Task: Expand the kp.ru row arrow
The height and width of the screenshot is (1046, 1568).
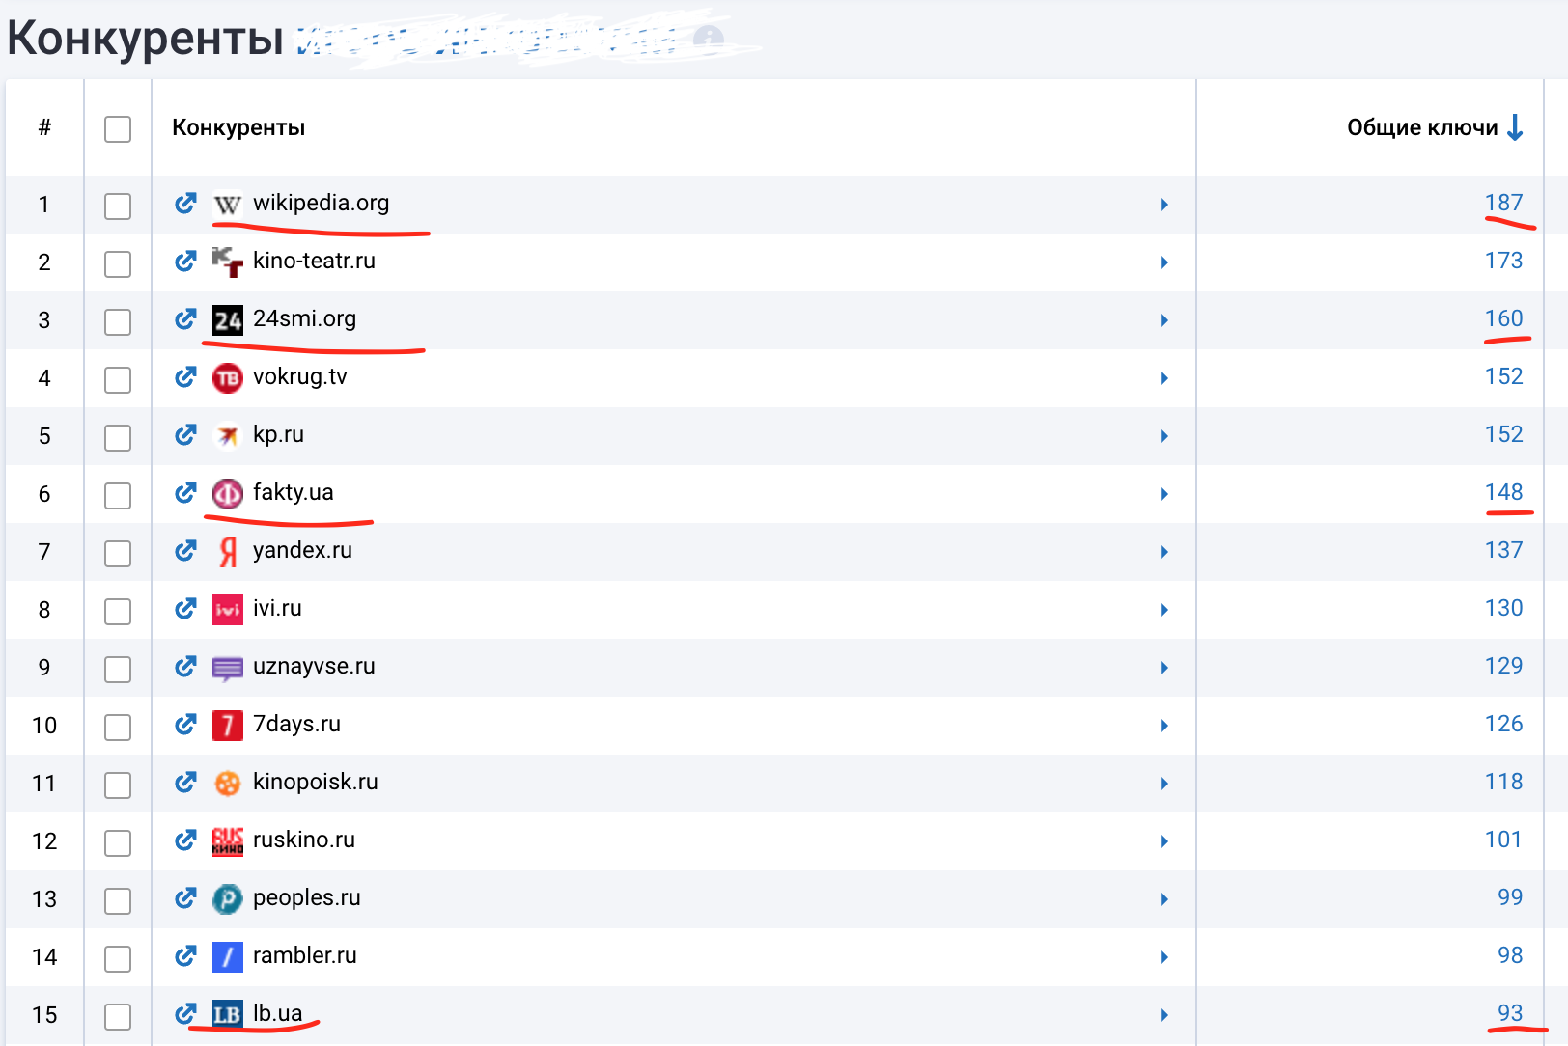Action: [x=1164, y=436]
